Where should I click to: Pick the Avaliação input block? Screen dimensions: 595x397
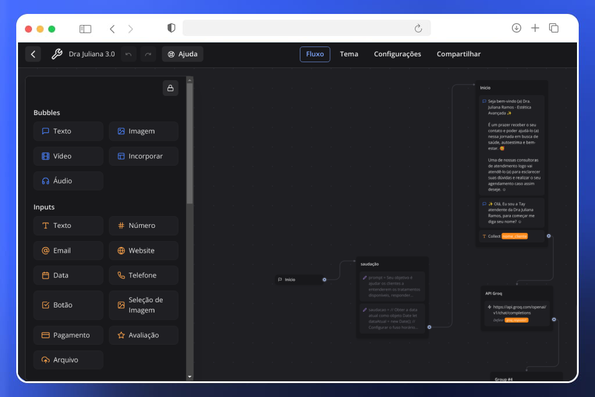[x=144, y=335]
